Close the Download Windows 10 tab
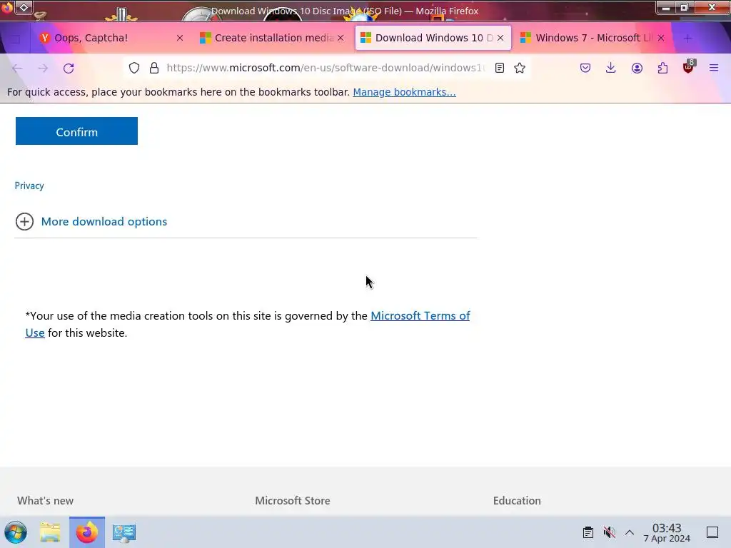 pos(500,38)
